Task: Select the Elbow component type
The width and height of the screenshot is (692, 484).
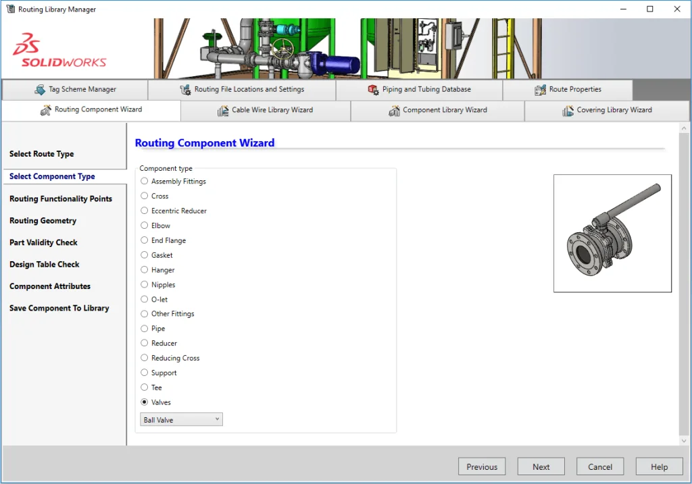Action: [x=145, y=225]
